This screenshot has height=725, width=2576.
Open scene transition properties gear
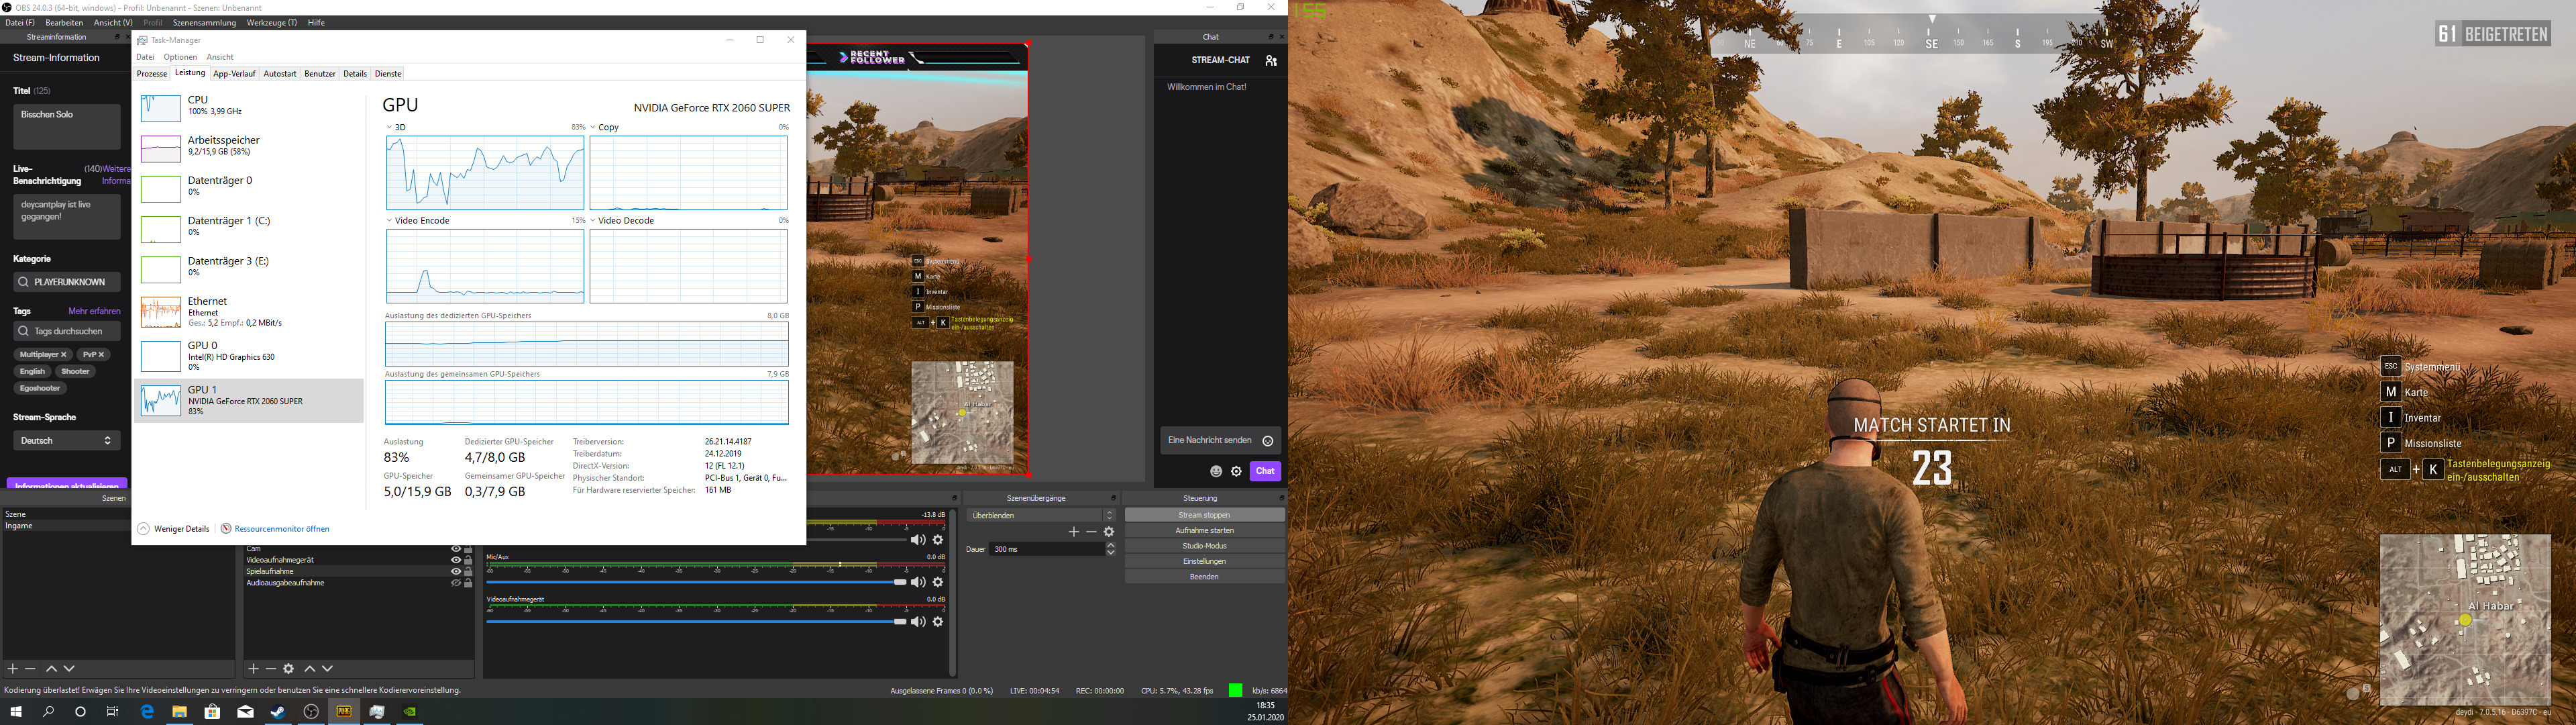pos(1109,532)
